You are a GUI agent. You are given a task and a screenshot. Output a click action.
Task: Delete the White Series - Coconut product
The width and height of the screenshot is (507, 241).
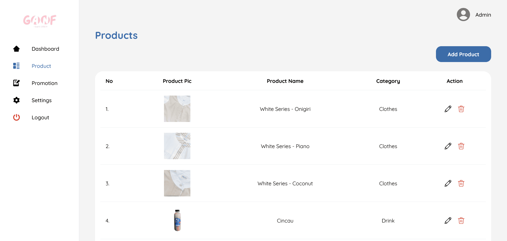[461, 183]
